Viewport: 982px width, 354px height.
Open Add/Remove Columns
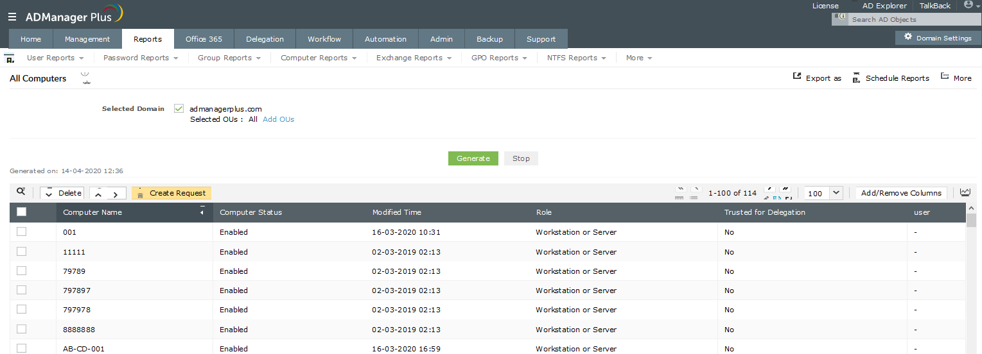click(x=901, y=193)
